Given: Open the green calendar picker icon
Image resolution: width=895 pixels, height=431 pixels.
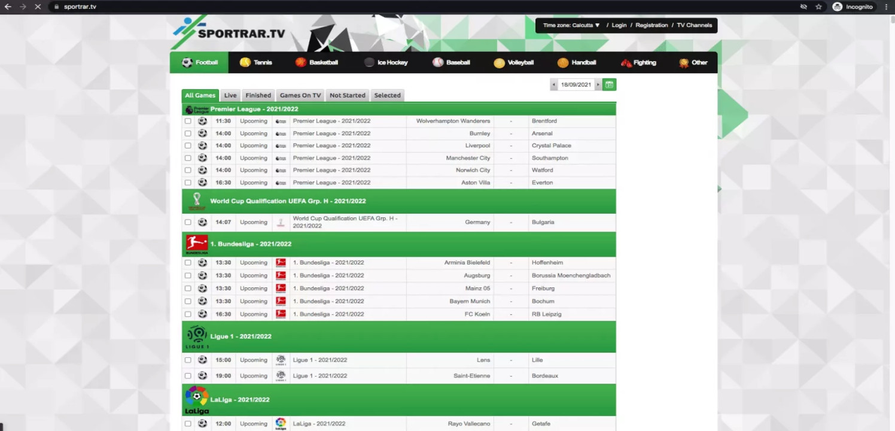Looking at the screenshot, I should [609, 85].
